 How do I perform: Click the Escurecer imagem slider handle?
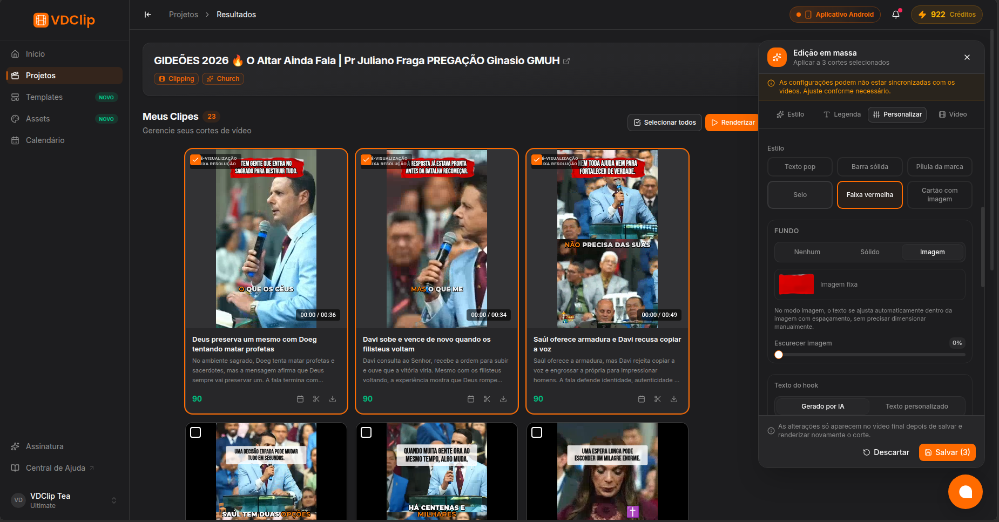pos(779,355)
